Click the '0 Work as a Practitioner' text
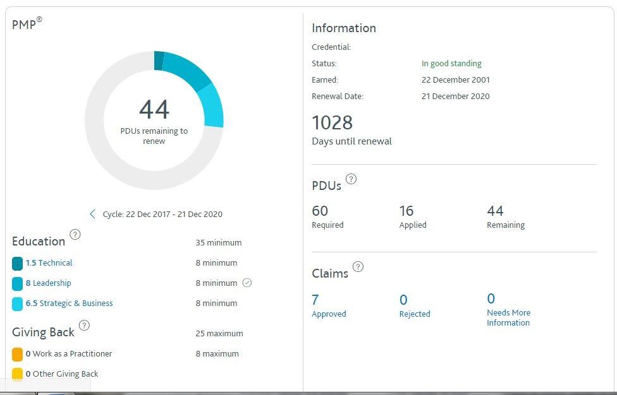Screen dimensions: 617x395 pos(69,353)
